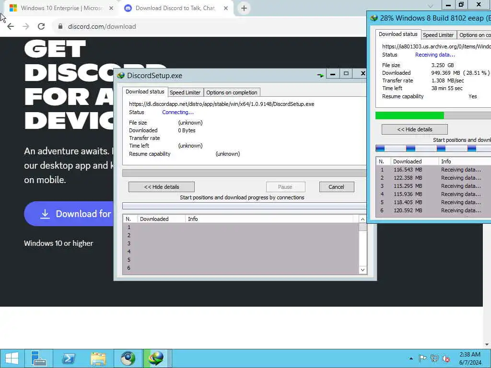Go forward in browser history
491x368 pixels.
(x=26, y=26)
